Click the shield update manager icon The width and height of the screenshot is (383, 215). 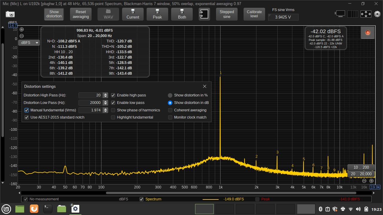(x=335, y=209)
